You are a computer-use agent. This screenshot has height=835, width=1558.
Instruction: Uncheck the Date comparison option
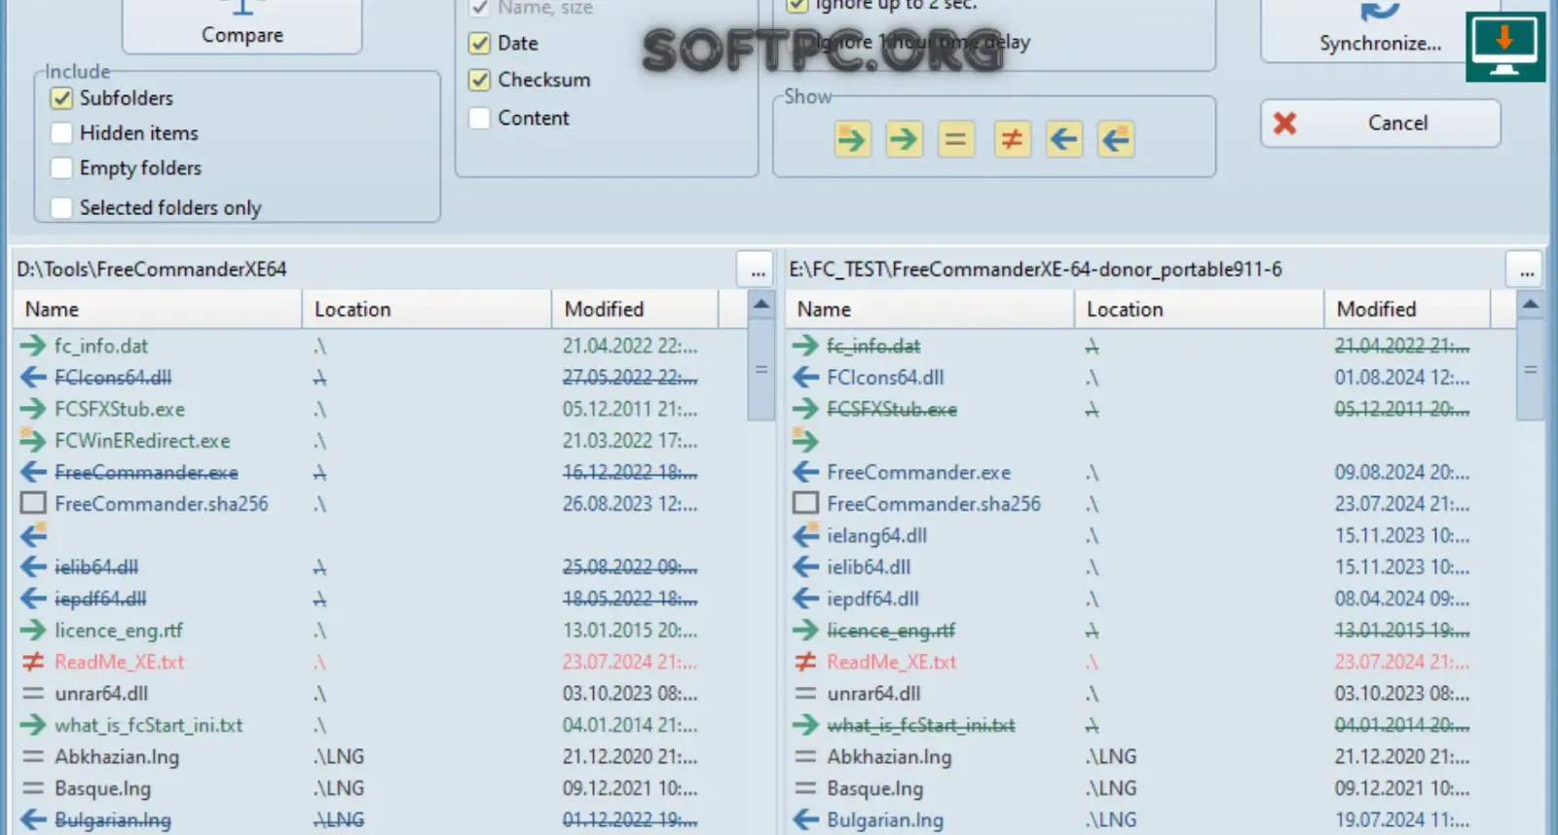(x=479, y=43)
